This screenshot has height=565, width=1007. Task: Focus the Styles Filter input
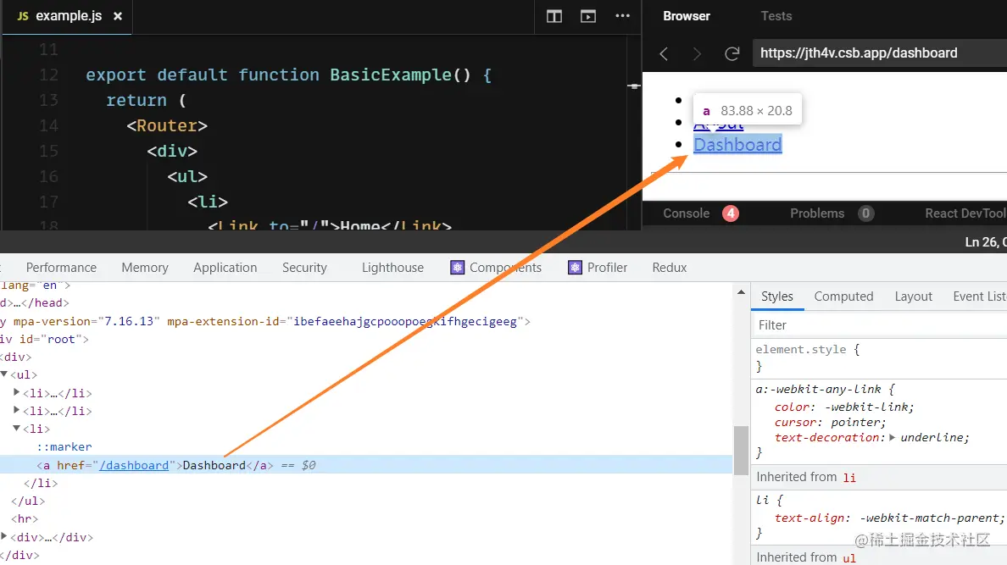(x=880, y=325)
